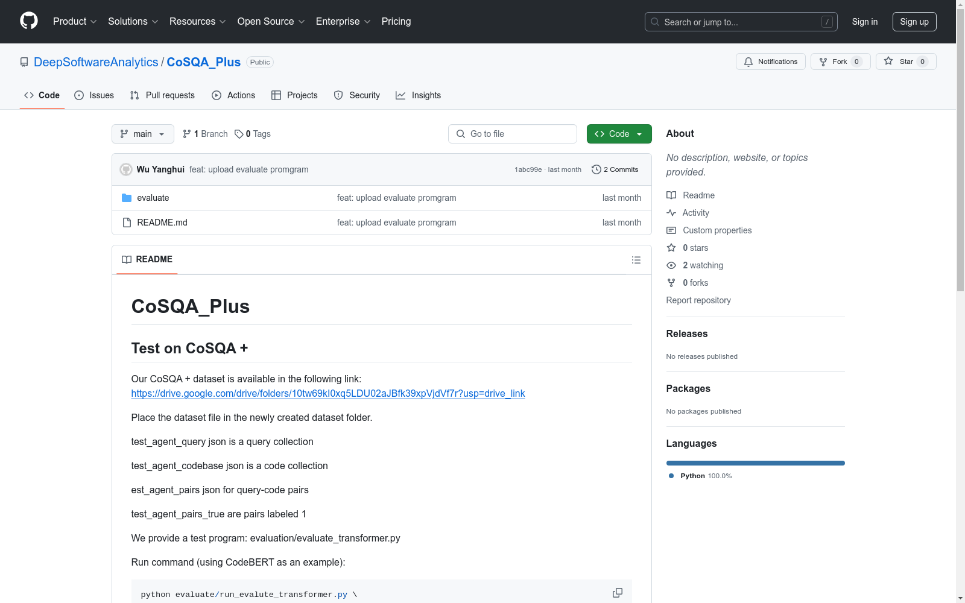Click the Releases heading
965x603 pixels.
point(687,333)
